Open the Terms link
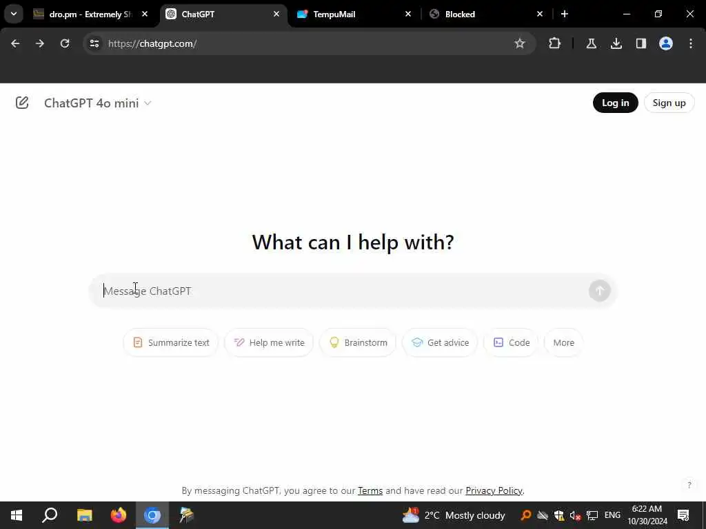Screen dimensions: 706x529 tap(370, 490)
